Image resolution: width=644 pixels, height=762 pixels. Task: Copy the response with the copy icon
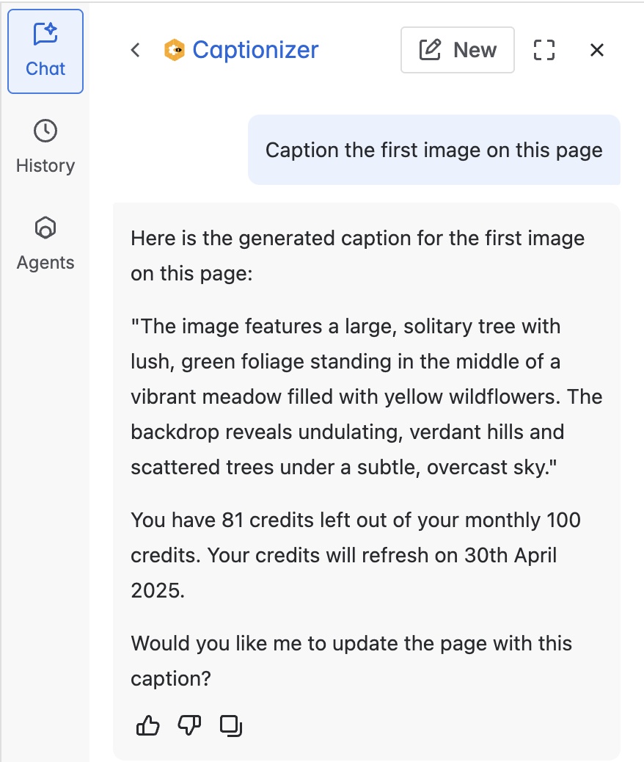[x=231, y=726]
